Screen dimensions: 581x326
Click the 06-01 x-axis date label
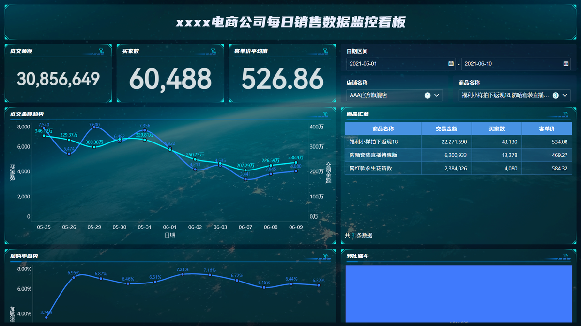pyautogui.click(x=170, y=227)
